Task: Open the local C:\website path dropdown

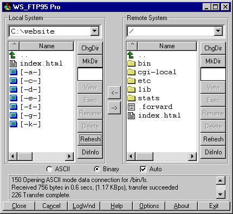Action: pos(95,31)
